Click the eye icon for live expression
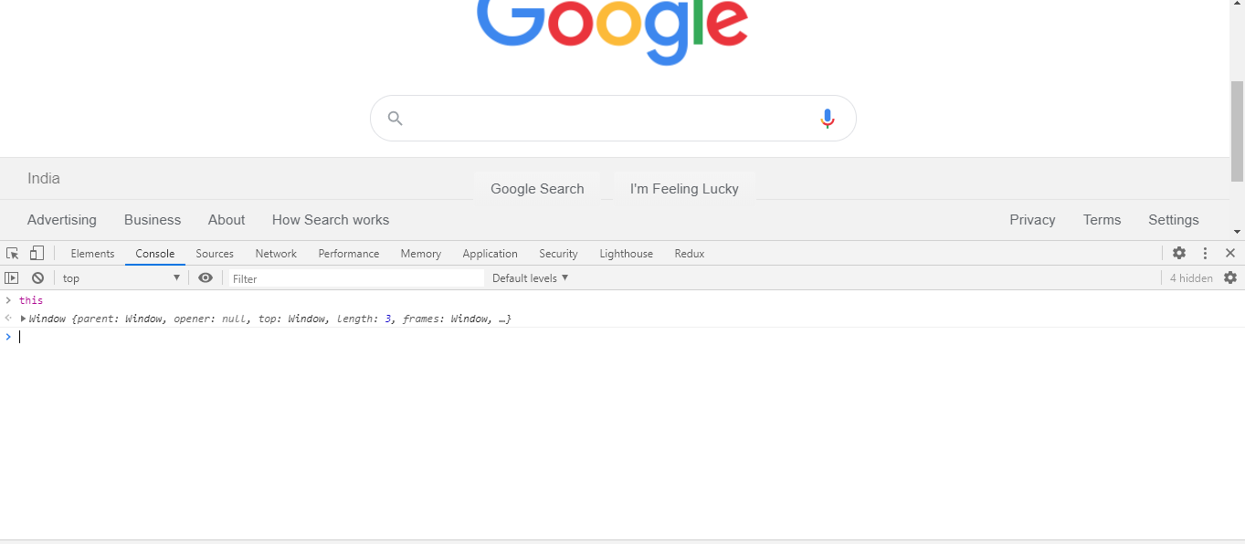This screenshot has height=544, width=1245. (x=206, y=278)
